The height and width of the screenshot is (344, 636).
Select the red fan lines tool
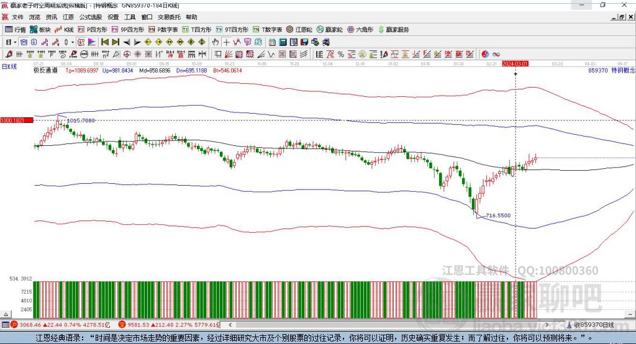pos(229,54)
